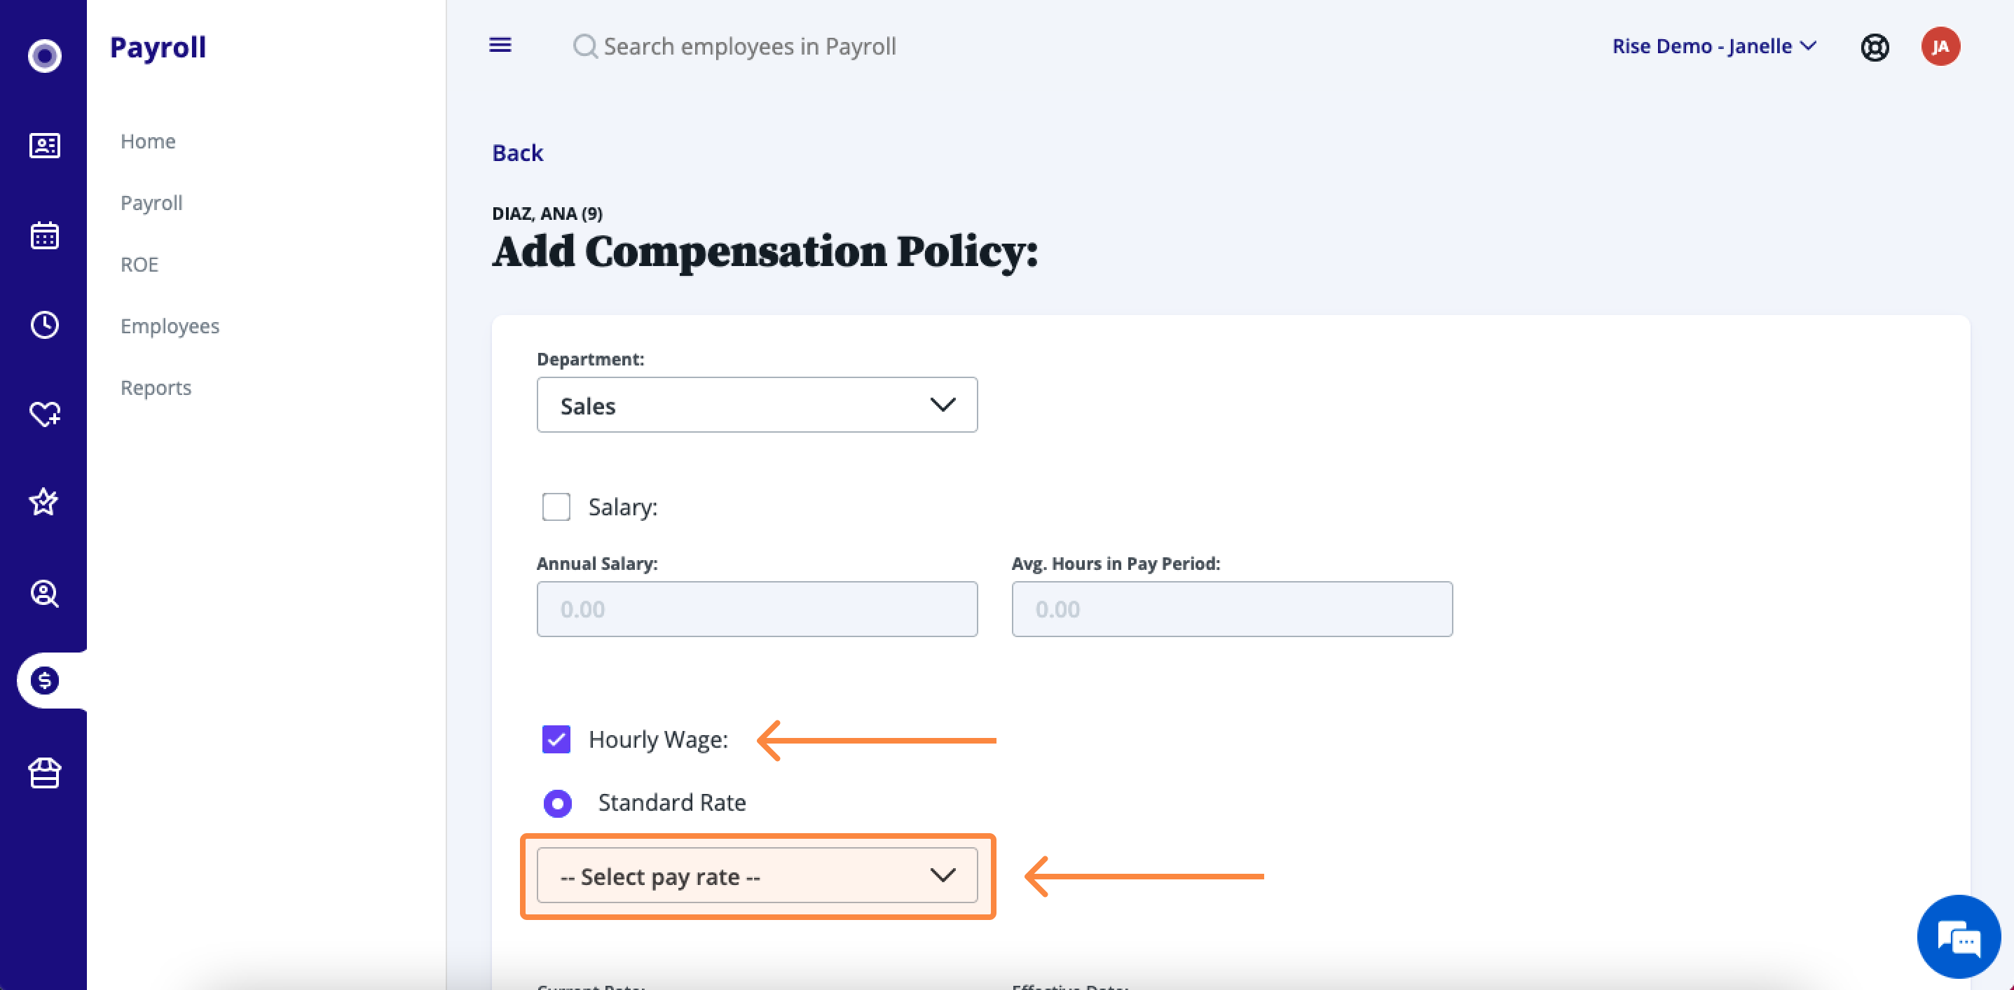Open the person search recruiting icon

pos(45,593)
